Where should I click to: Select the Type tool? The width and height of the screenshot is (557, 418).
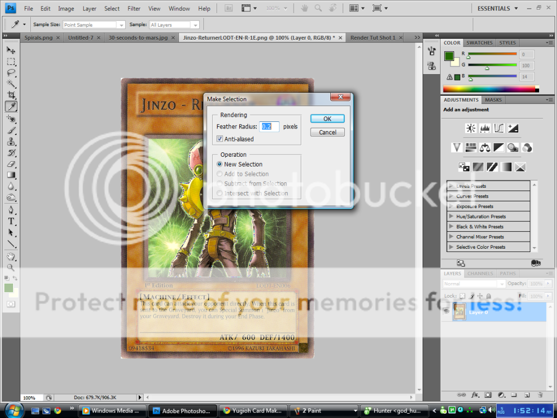(x=11, y=222)
